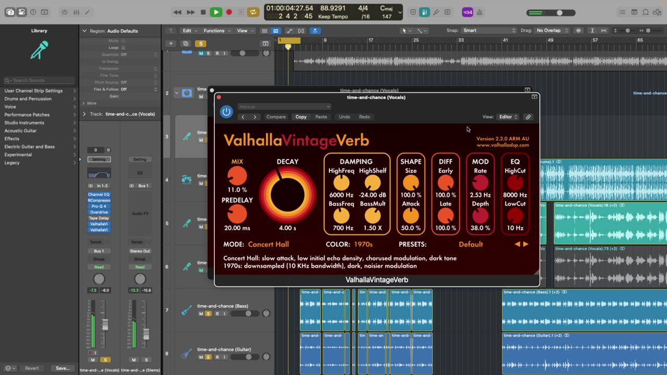Open the Editors pencil button
The height and width of the screenshot is (375, 667).
pyautogui.click(x=87, y=12)
